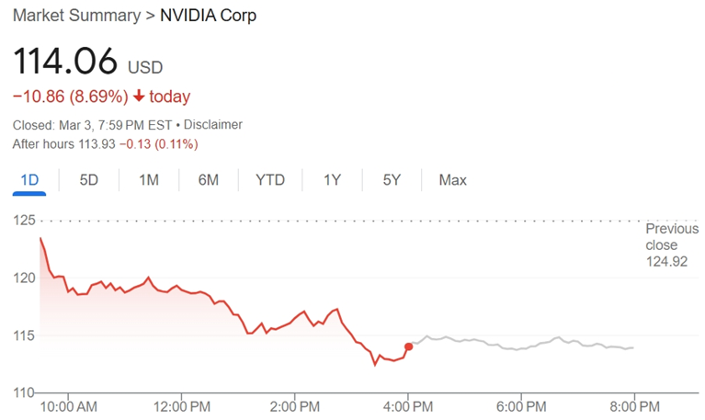Image resolution: width=705 pixels, height=420 pixels.
Task: Show the 1M price chart
Action: pos(148,180)
